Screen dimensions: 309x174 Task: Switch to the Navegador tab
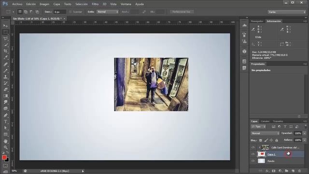(257, 21)
